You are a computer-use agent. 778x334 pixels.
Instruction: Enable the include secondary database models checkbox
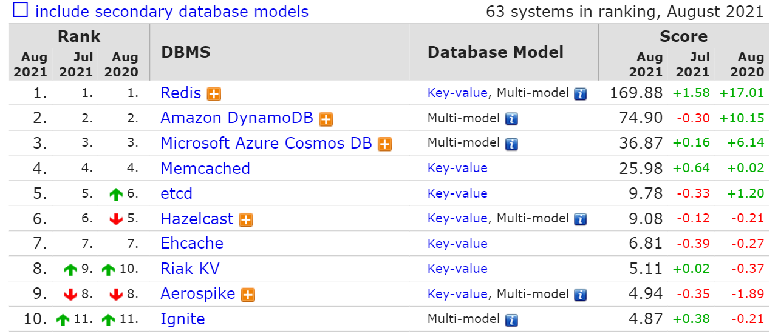21,10
